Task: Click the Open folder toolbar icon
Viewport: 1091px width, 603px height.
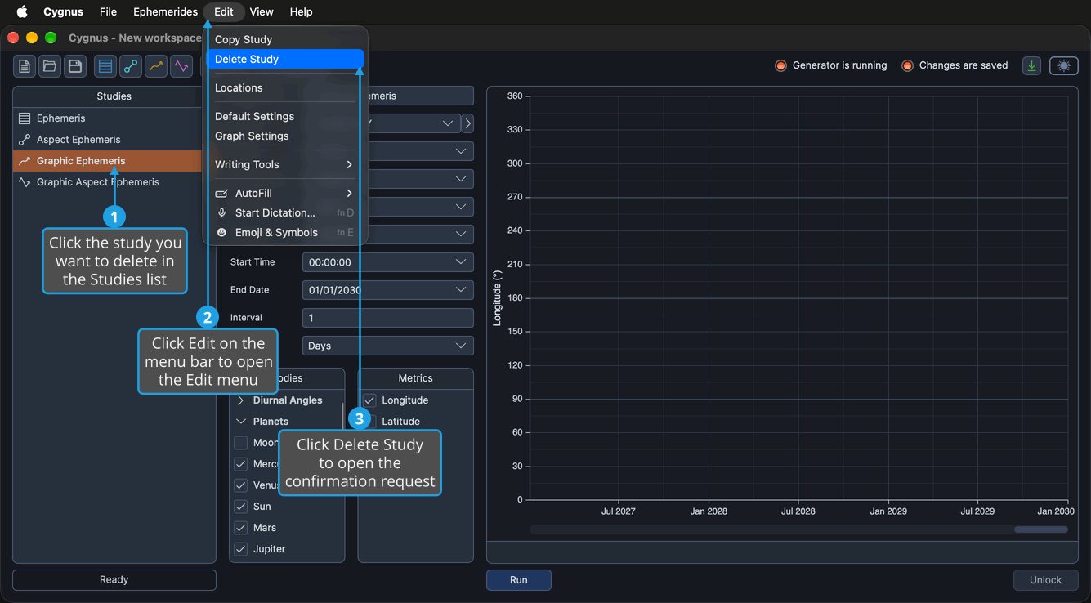Action: pos(50,66)
